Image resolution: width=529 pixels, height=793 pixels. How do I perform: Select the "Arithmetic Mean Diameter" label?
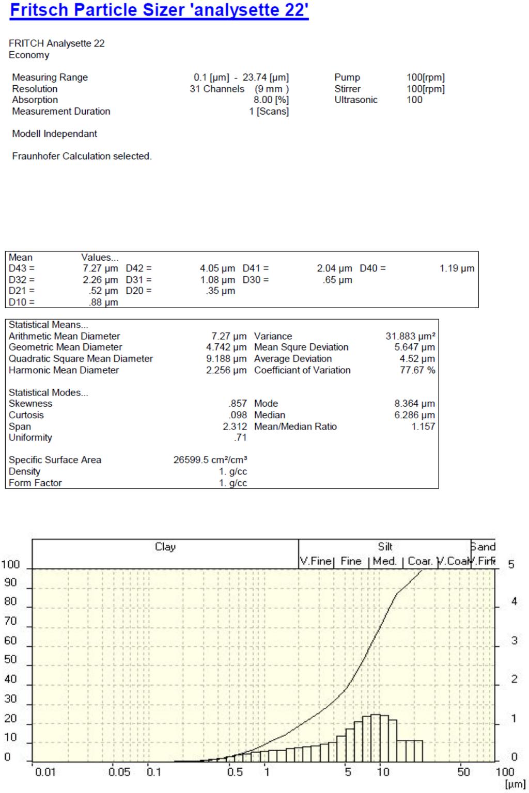[x=64, y=336]
